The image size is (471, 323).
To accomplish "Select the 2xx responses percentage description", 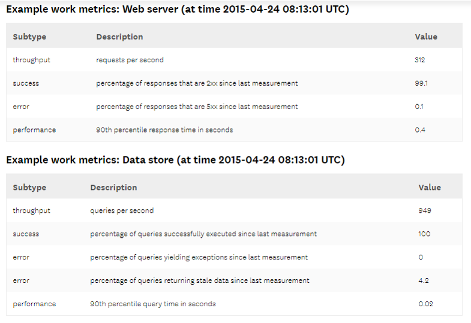I will (x=197, y=83).
